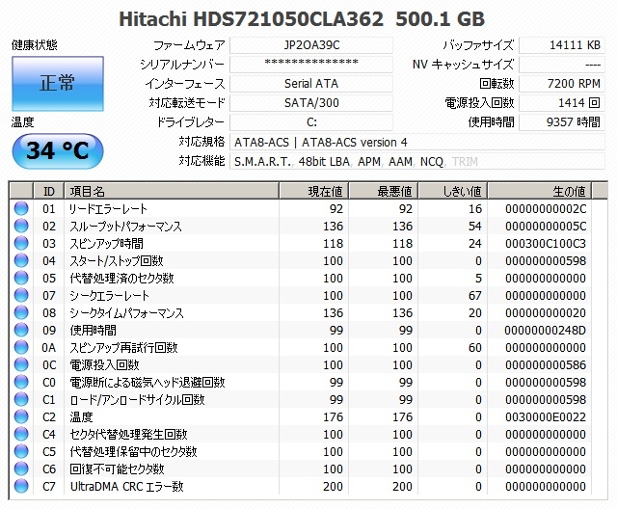Screen dimensions: 617x509
Task: Click status orb for ID 02 row
Action: 21,226
